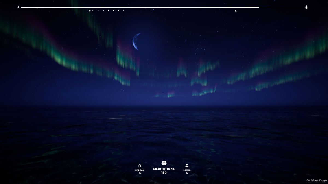Screen dimensions: 328x184
Task: Click the 'MEDITATIONS' label
Action: pos(164,169)
